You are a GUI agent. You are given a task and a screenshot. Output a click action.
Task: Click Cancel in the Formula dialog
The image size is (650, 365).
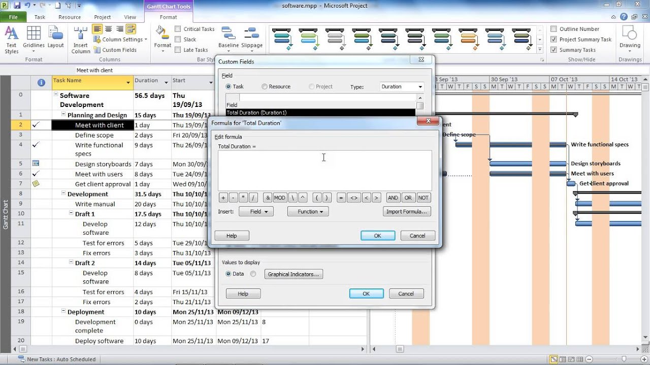pos(417,236)
